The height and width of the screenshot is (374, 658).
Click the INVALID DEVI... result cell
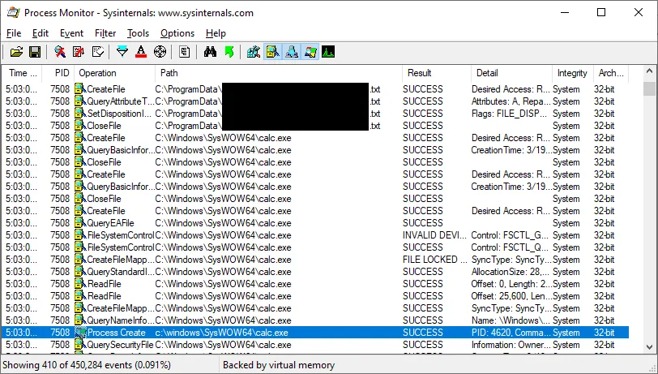[x=434, y=235]
